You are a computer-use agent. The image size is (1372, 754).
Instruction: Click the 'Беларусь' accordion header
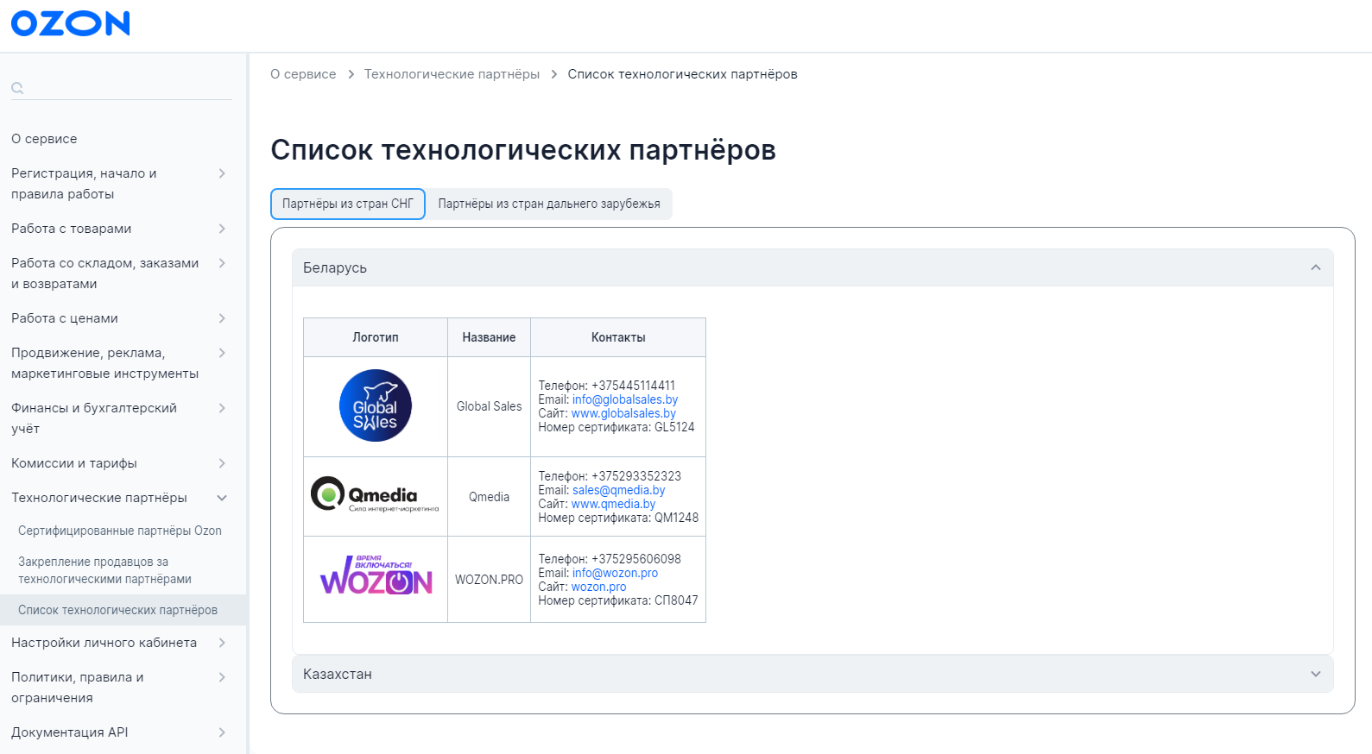812,267
